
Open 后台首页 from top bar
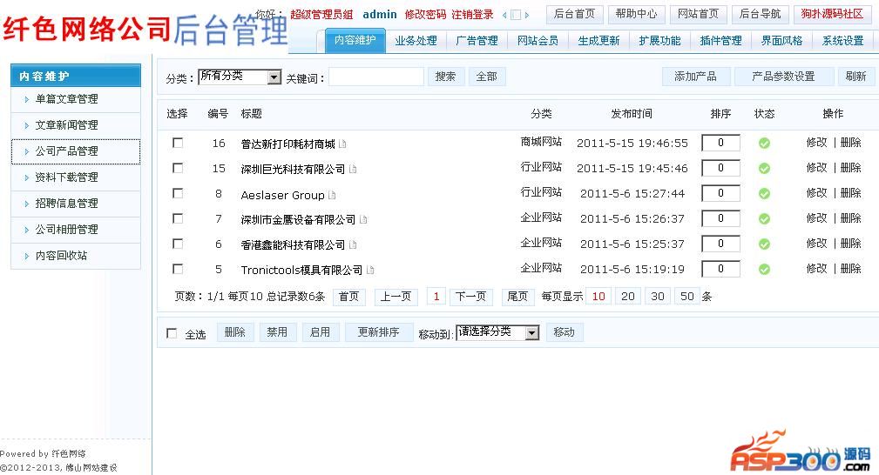[574, 14]
